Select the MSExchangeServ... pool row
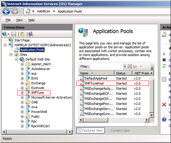This screenshot has height=143, width=171. [x=114, y=109]
